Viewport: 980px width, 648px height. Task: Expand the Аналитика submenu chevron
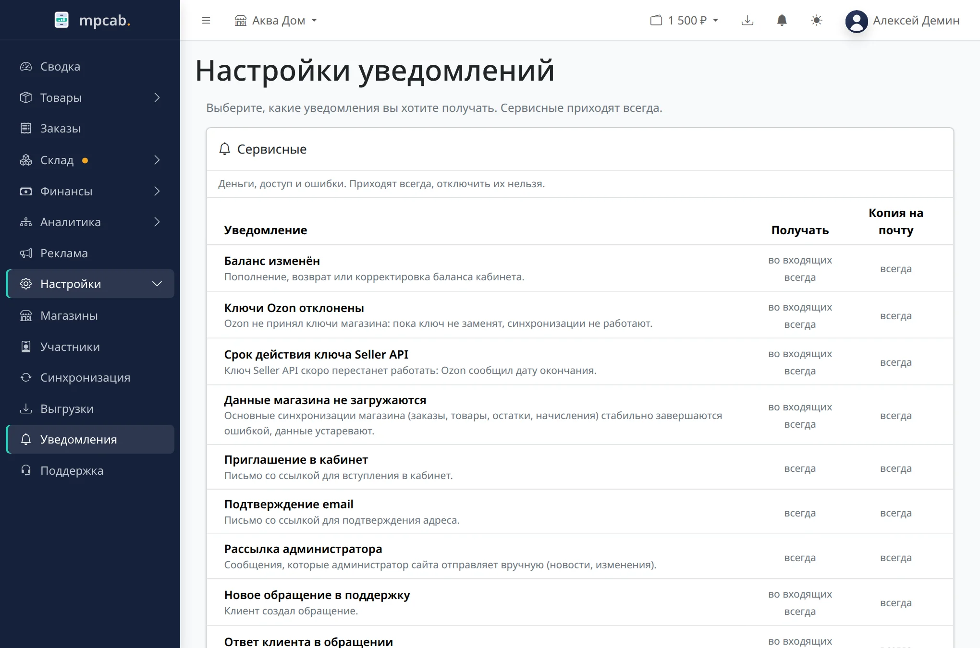click(x=157, y=222)
